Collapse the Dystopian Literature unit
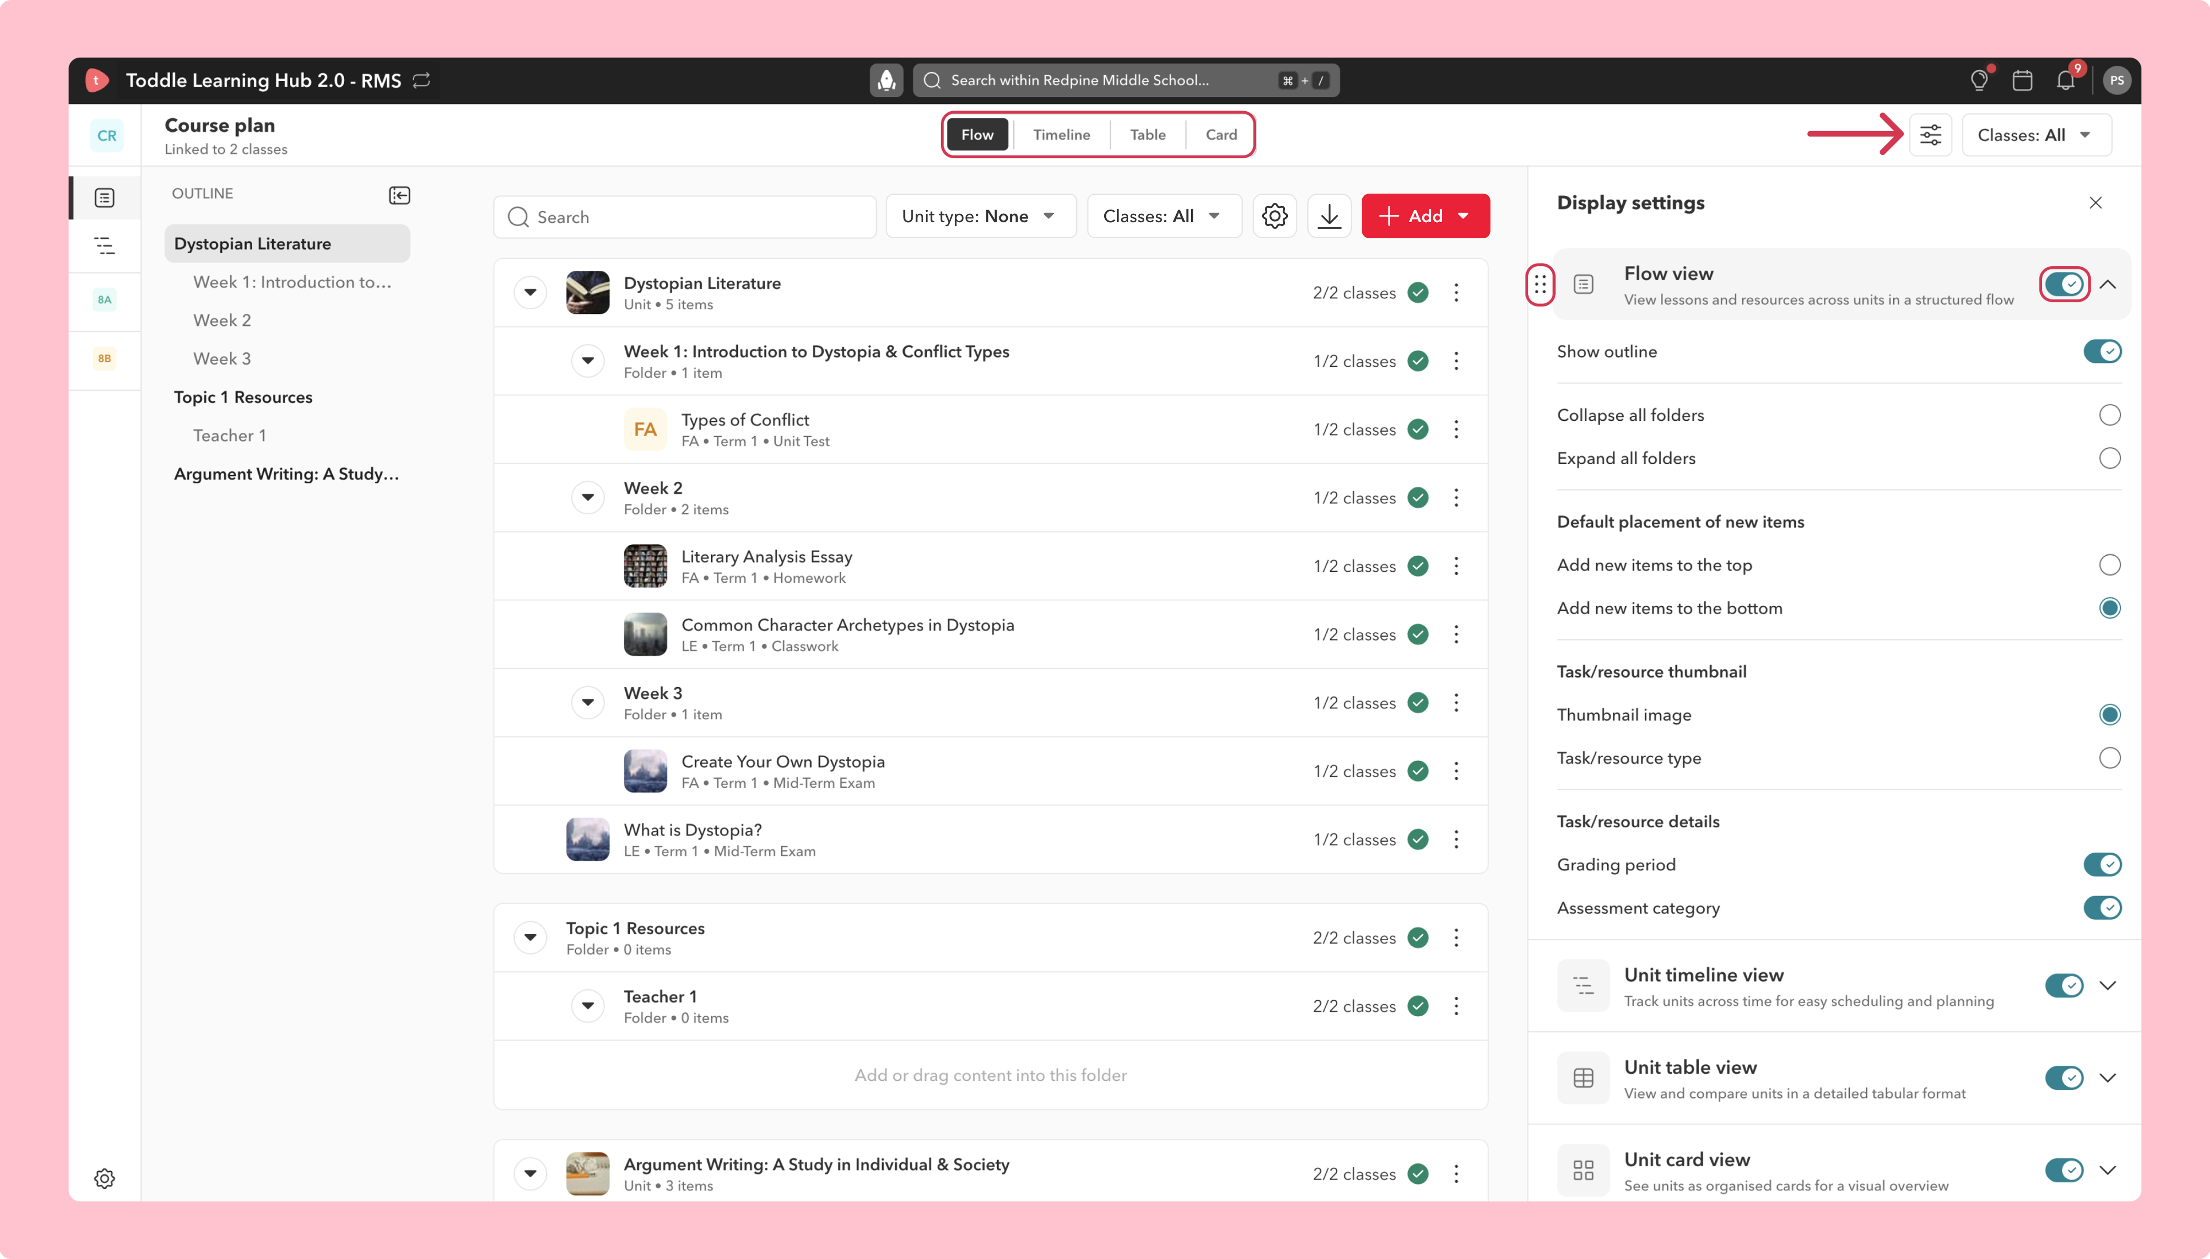Image resolution: width=2210 pixels, height=1259 pixels. (530, 293)
